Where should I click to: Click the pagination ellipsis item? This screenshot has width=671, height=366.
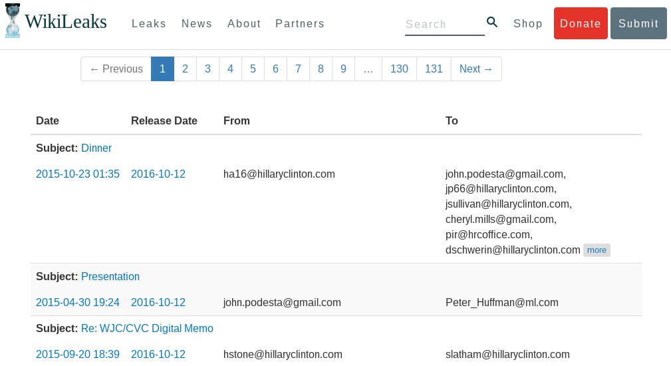click(x=368, y=69)
